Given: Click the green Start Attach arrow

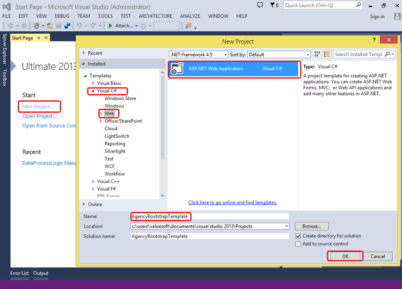Looking at the screenshot, I should coord(110,26).
